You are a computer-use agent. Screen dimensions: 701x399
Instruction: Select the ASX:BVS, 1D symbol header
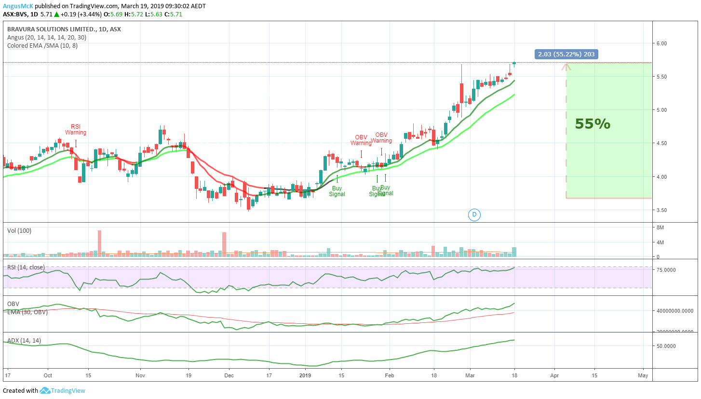point(20,14)
